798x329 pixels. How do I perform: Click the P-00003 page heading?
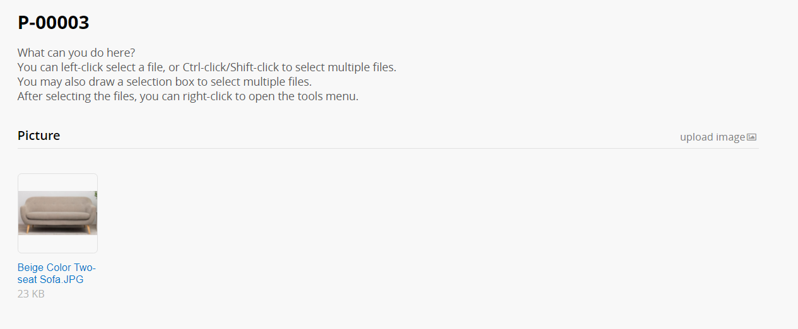(x=54, y=23)
